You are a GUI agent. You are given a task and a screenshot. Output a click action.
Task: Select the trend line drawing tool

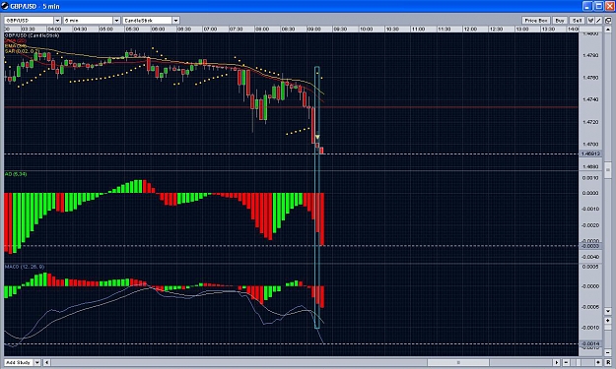click(x=598, y=21)
